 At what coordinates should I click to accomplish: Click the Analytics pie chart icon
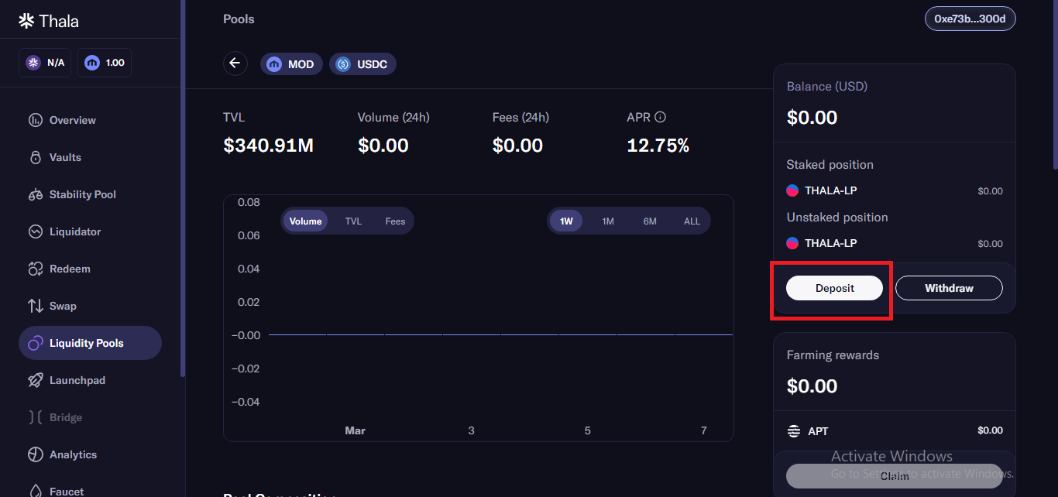[35, 454]
